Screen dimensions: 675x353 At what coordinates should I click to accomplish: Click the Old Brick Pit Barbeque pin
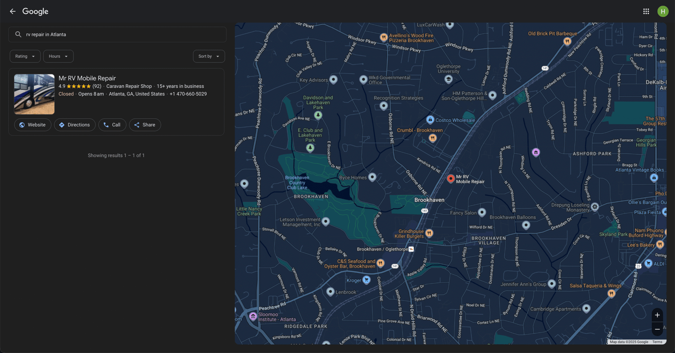[x=567, y=41]
